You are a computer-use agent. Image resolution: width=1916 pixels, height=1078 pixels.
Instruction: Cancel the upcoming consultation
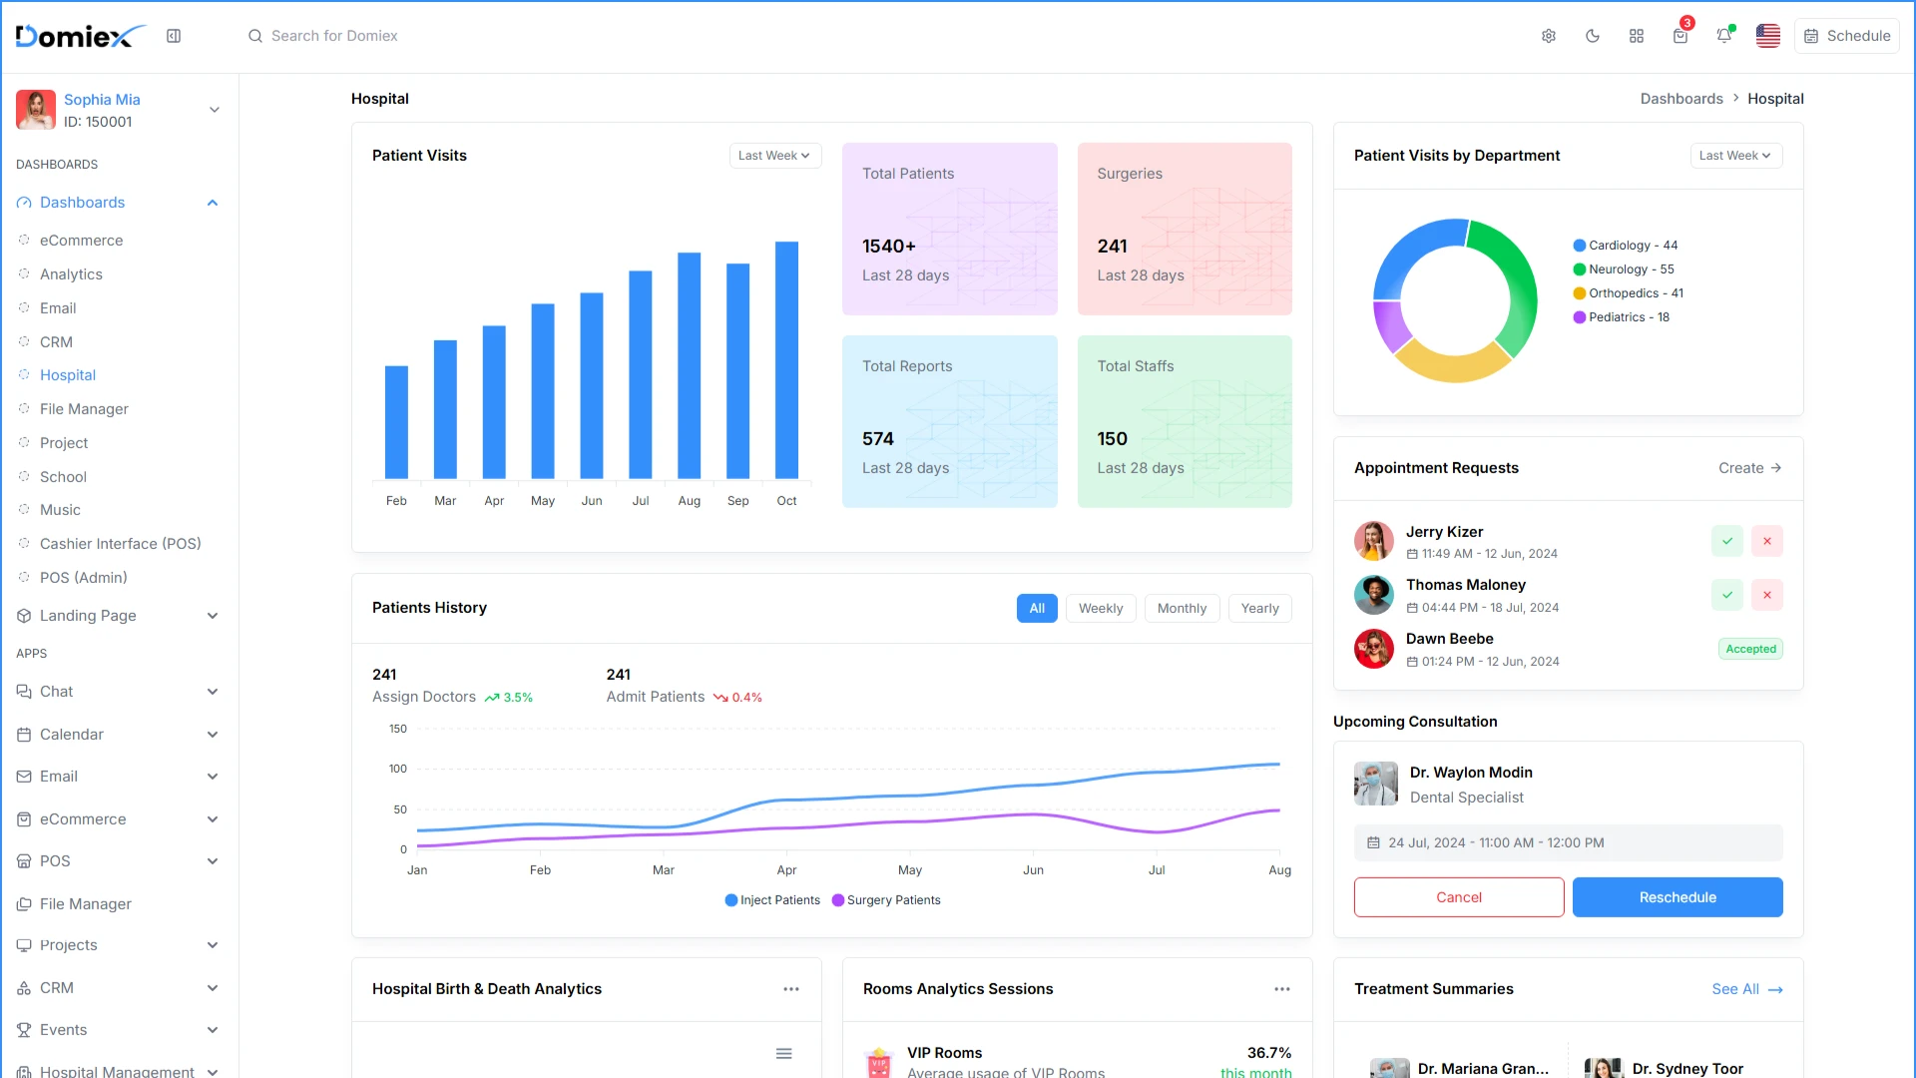click(x=1459, y=897)
